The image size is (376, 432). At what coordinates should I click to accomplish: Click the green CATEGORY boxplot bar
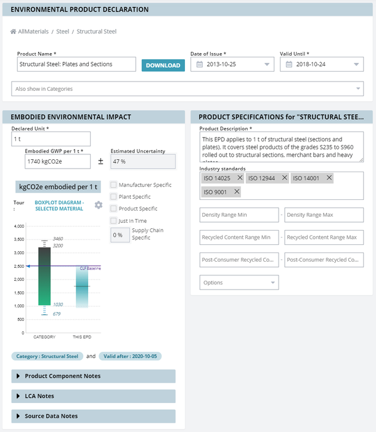44,276
